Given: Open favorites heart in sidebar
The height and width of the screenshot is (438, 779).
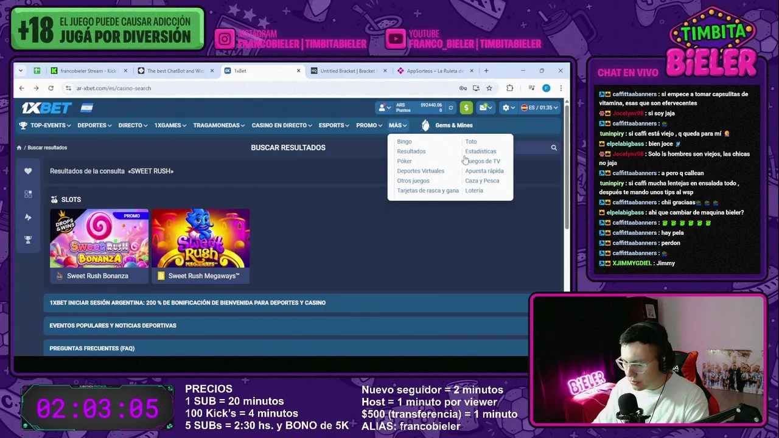Looking at the screenshot, I should [x=28, y=172].
